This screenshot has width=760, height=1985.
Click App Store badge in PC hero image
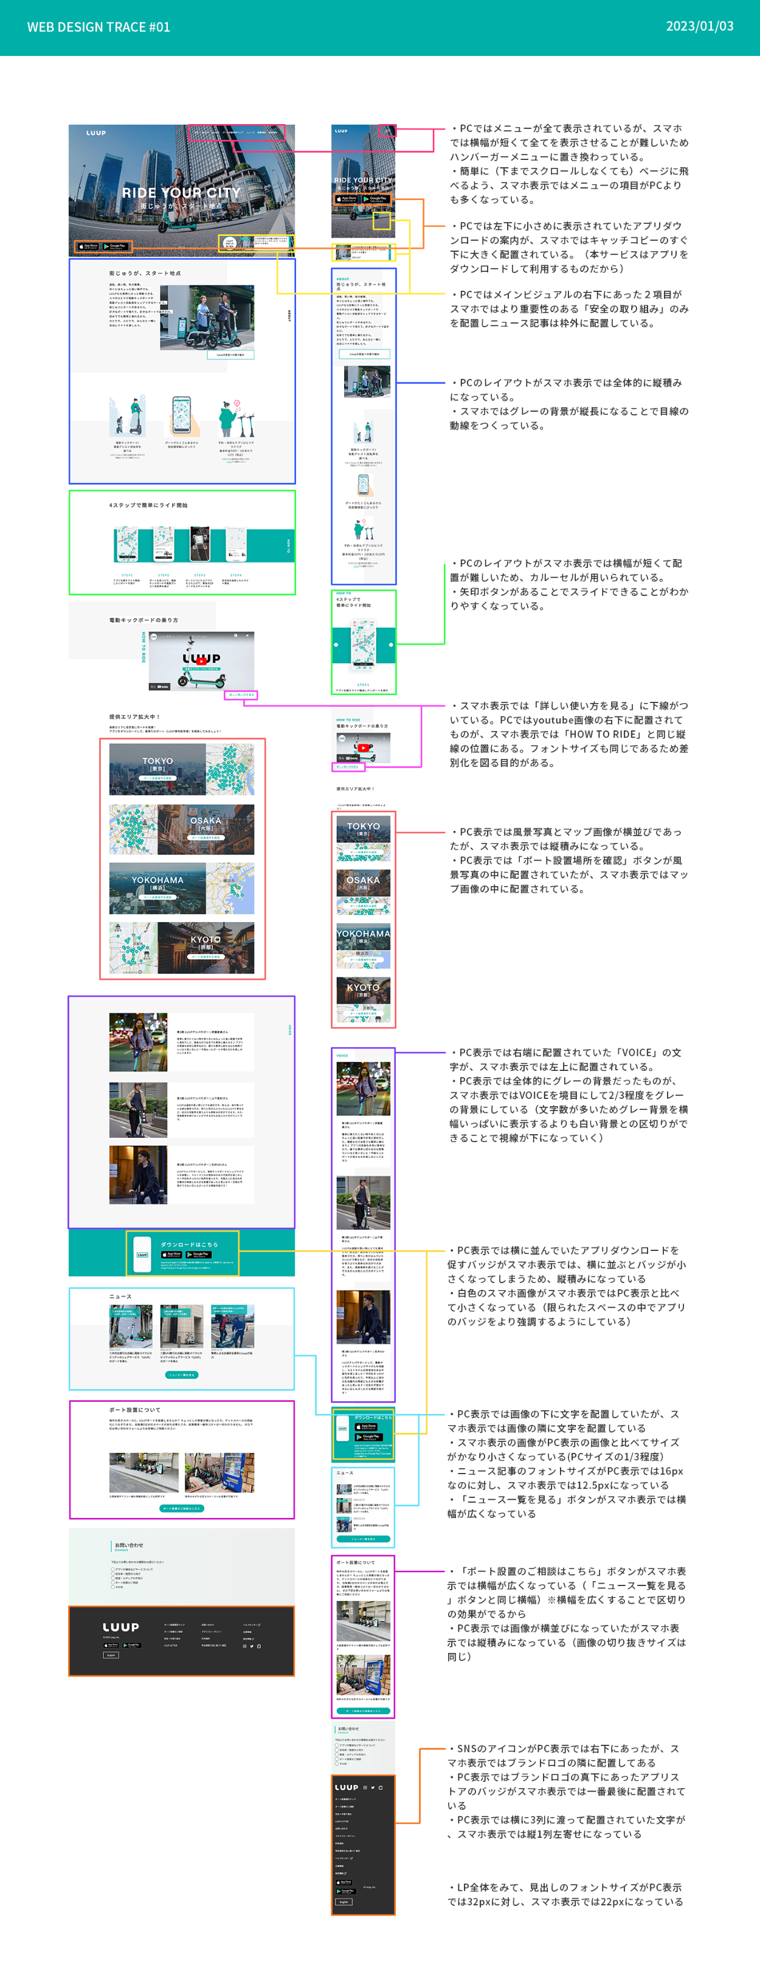pyautogui.click(x=89, y=246)
